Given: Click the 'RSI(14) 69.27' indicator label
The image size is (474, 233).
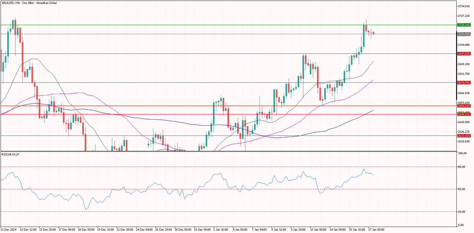Looking at the screenshot, I should pyautogui.click(x=11, y=154).
